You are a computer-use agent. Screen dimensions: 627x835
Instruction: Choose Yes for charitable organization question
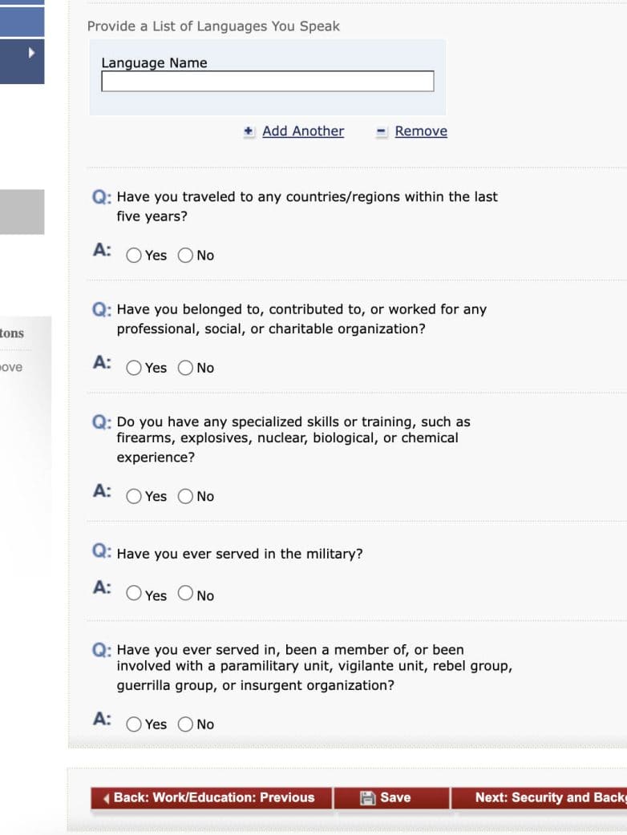click(x=134, y=368)
